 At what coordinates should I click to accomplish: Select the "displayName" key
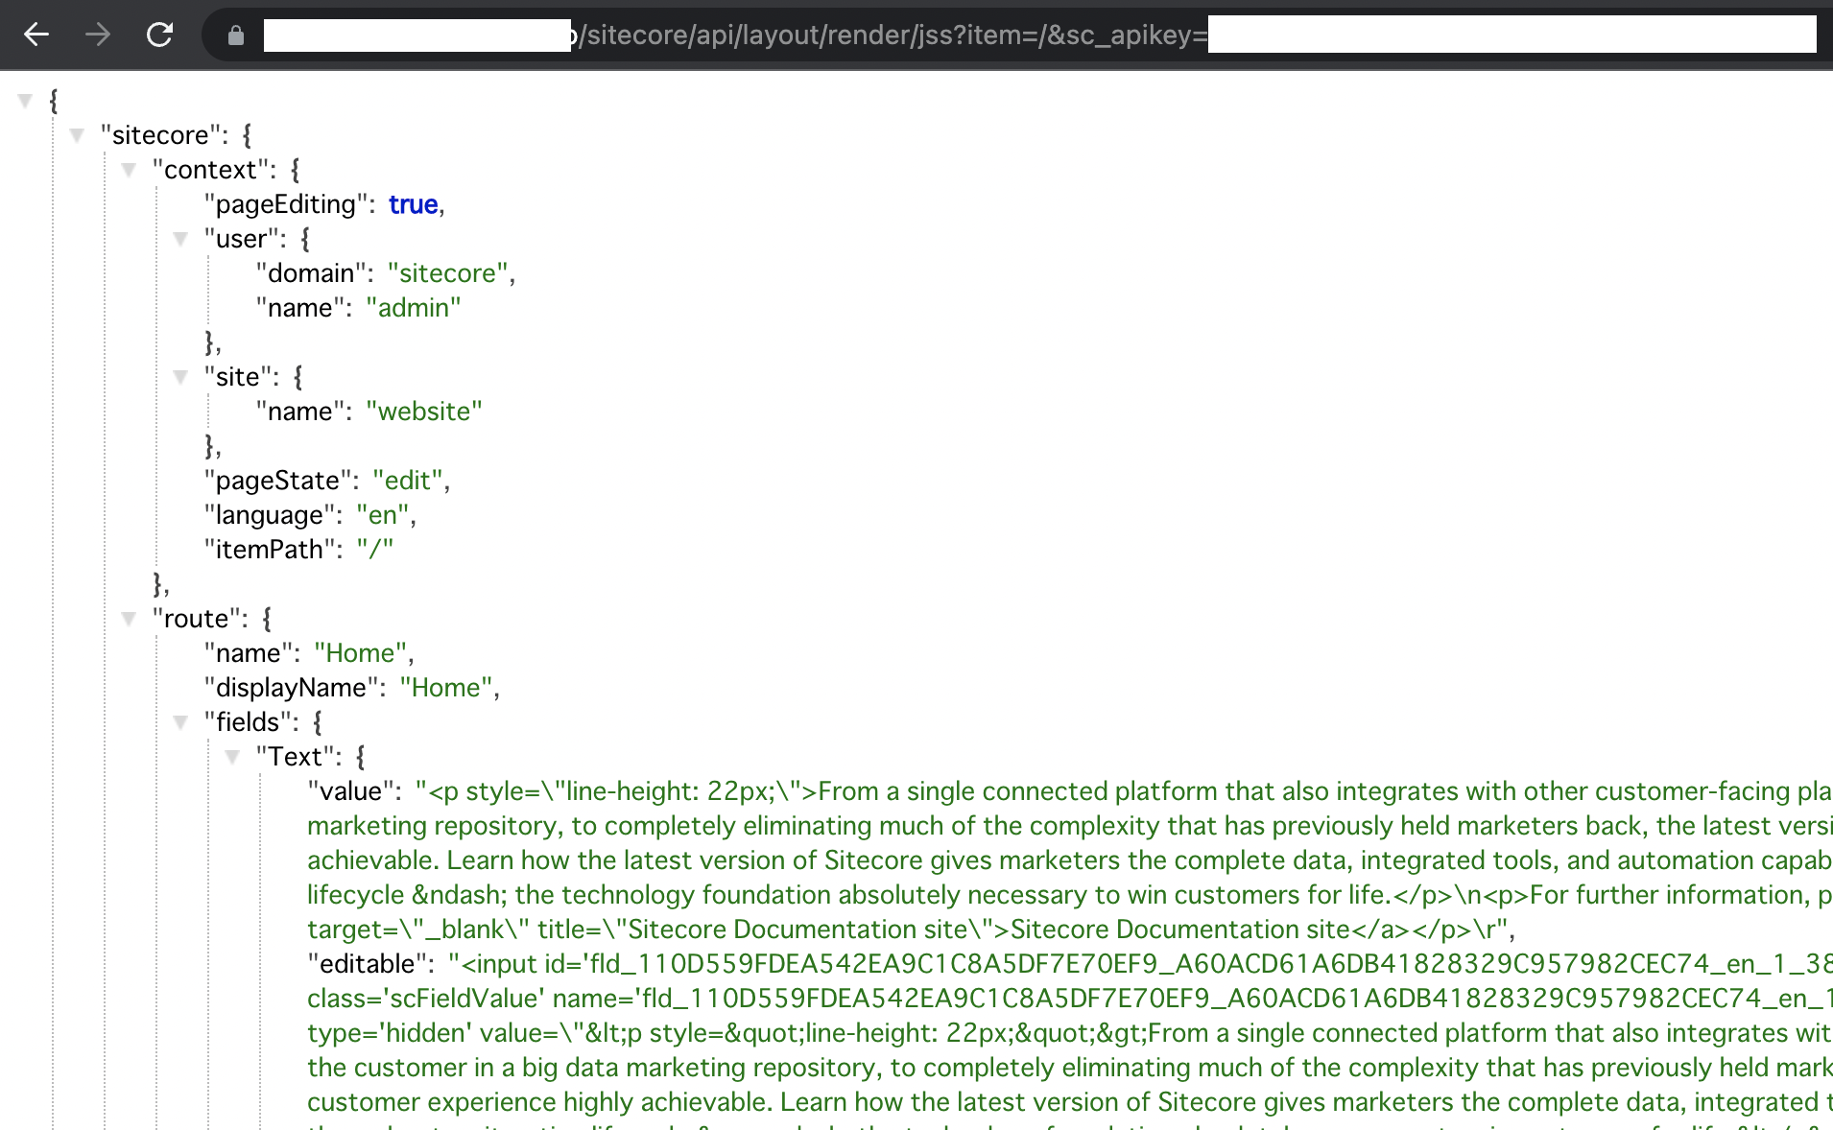click(291, 688)
